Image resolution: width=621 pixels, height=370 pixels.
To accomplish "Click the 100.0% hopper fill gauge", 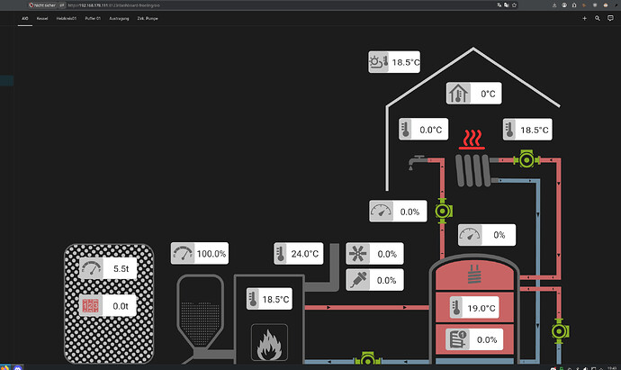I will coord(200,253).
